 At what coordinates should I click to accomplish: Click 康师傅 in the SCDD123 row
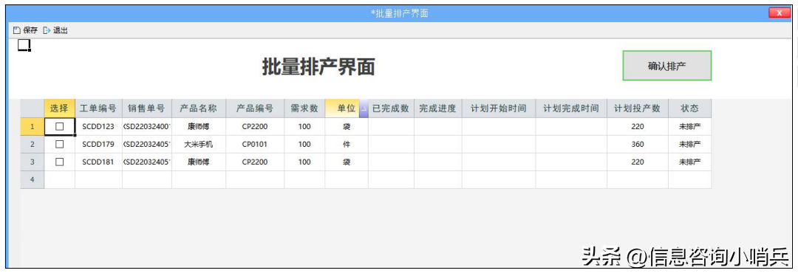point(199,127)
